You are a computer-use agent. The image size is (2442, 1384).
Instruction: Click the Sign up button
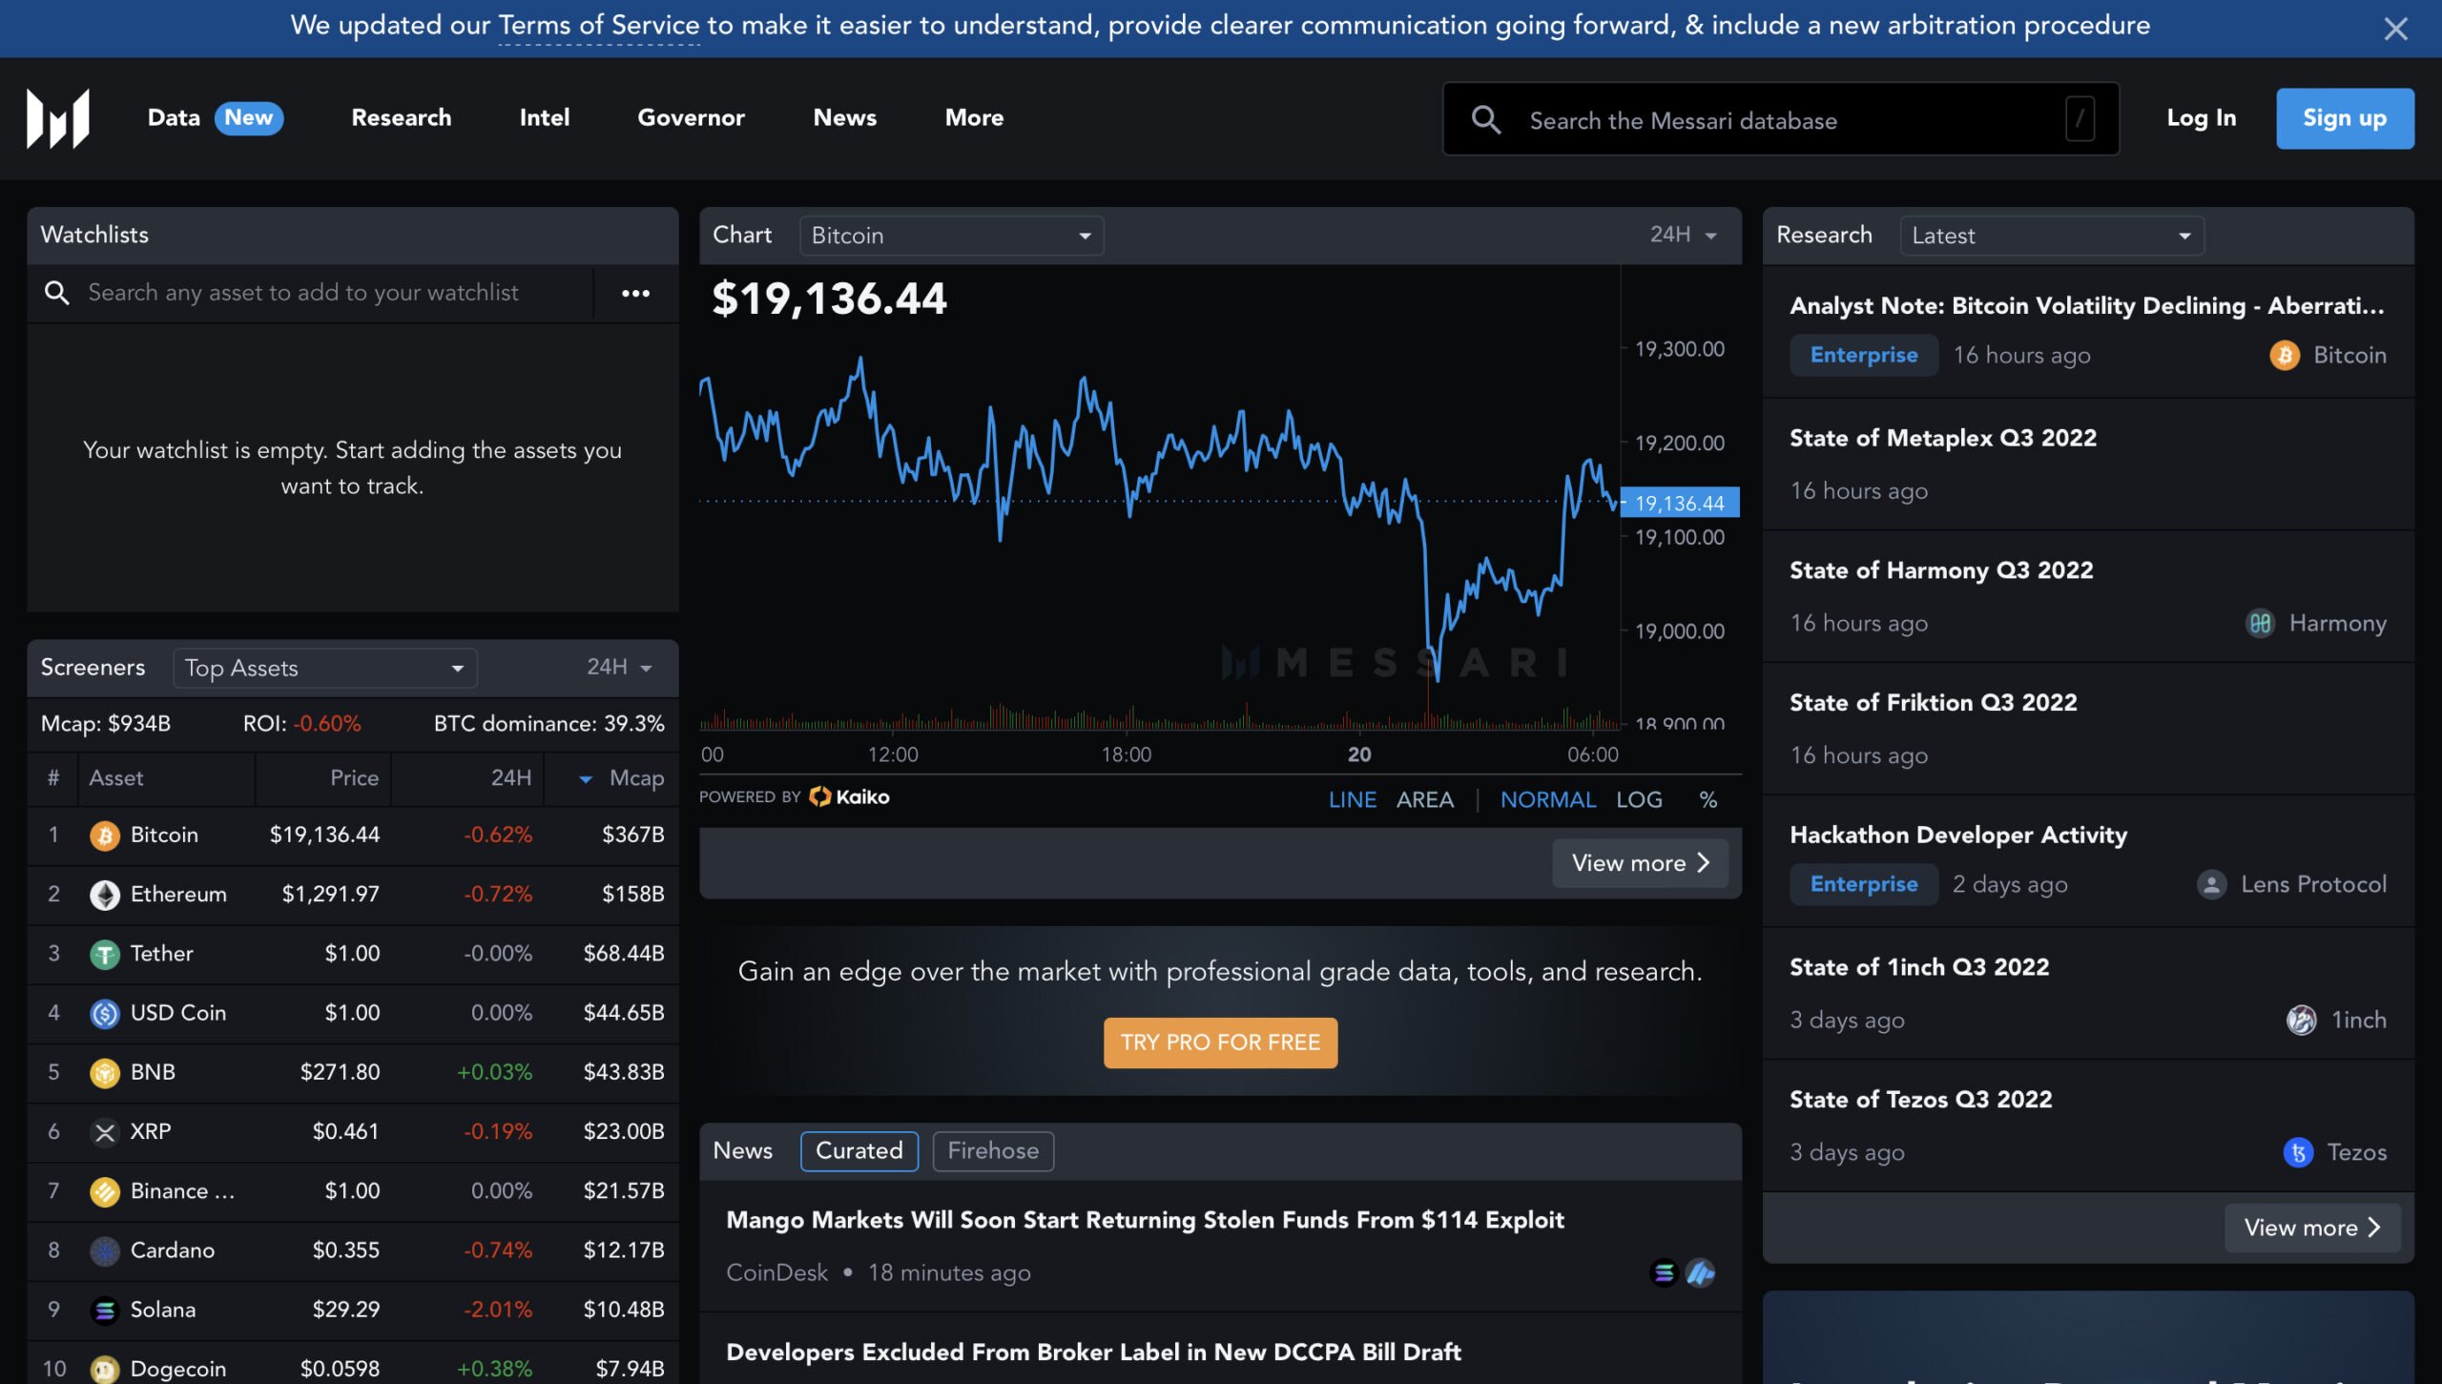click(2345, 118)
